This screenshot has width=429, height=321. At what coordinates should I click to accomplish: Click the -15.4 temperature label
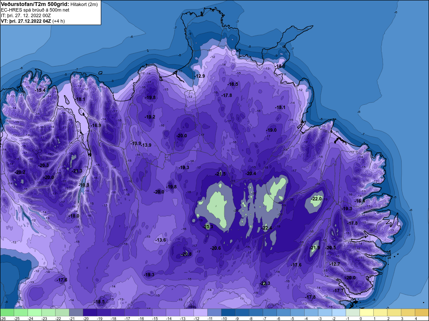pos(40,90)
